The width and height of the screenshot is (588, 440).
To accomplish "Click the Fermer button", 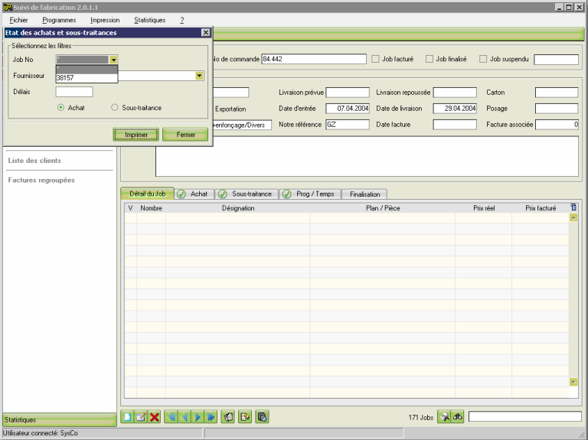I will [185, 135].
